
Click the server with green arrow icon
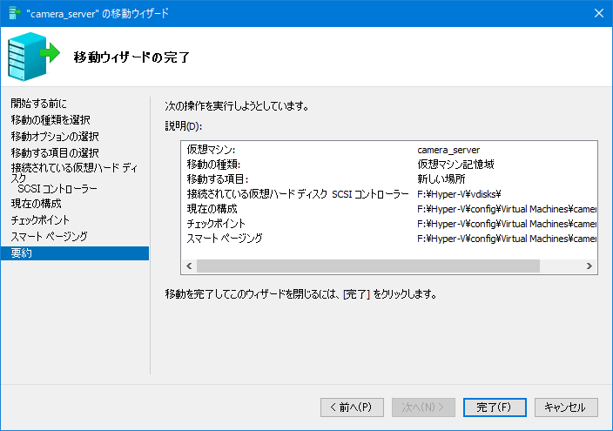click(x=34, y=57)
